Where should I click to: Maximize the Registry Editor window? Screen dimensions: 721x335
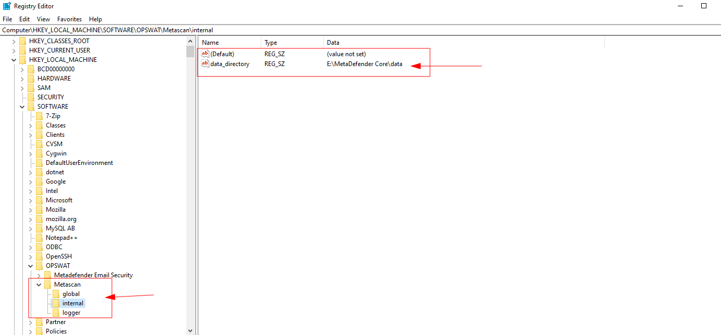tap(704, 6)
